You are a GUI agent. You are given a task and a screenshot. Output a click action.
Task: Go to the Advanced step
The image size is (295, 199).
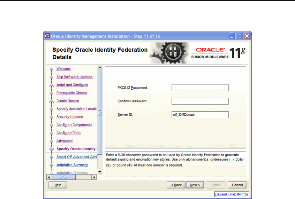[x=64, y=141]
